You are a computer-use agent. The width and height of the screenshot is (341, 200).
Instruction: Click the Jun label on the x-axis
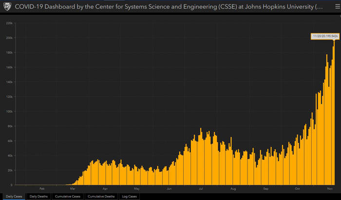coord(169,188)
